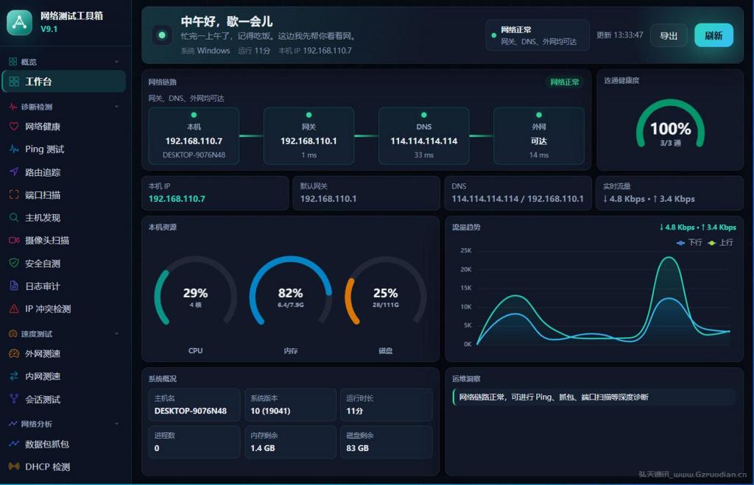Collapse the 速度测试 sidebar section

click(x=116, y=333)
